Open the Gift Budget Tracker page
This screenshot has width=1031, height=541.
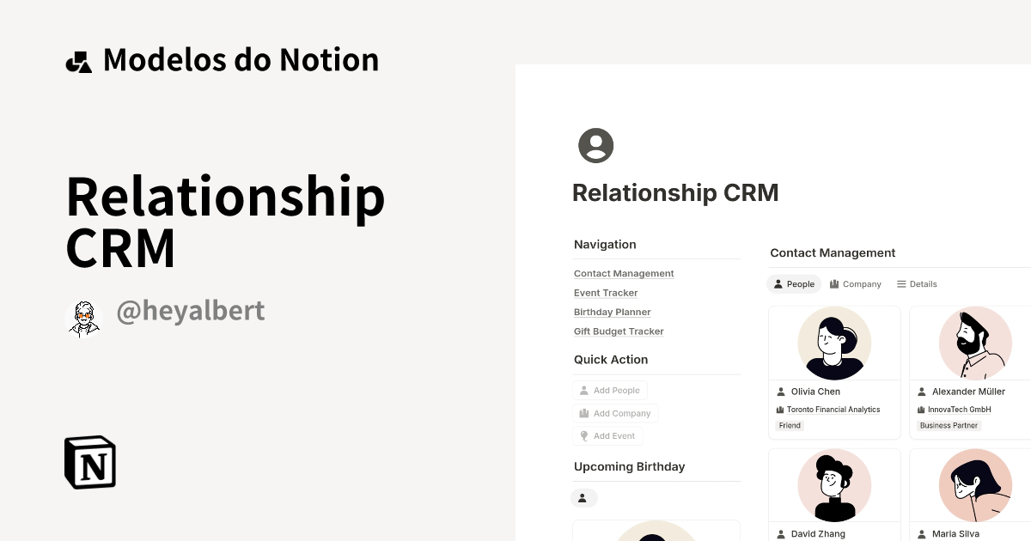tap(619, 331)
